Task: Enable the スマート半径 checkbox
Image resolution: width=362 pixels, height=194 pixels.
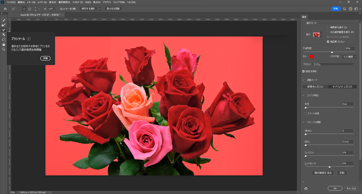Action: click(306, 113)
